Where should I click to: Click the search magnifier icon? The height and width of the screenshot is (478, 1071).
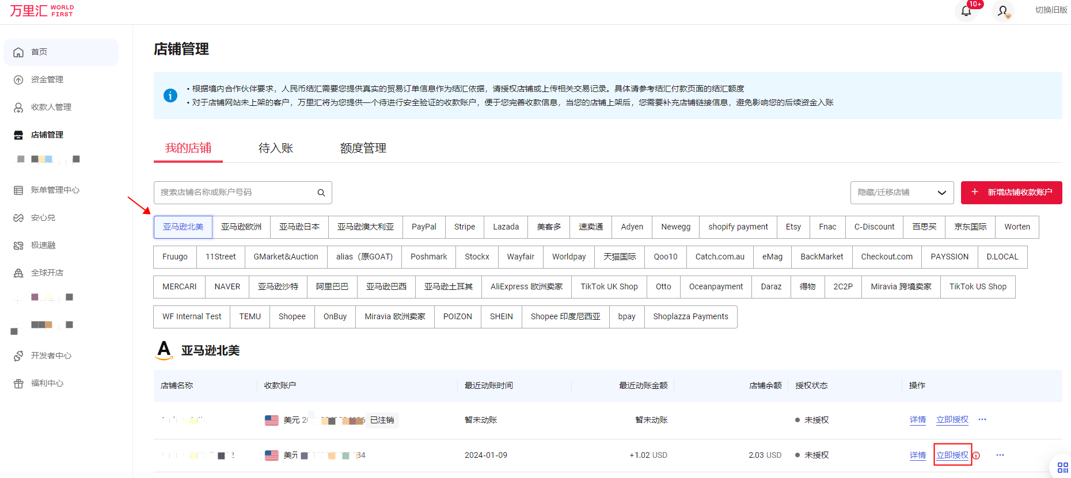321,193
